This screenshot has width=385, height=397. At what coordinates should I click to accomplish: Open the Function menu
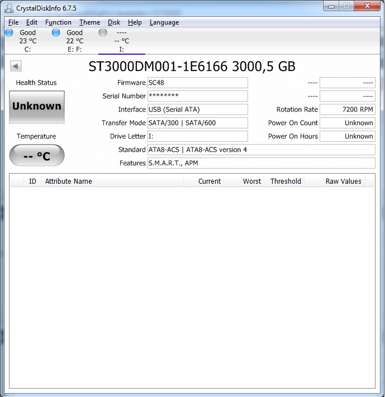point(58,22)
